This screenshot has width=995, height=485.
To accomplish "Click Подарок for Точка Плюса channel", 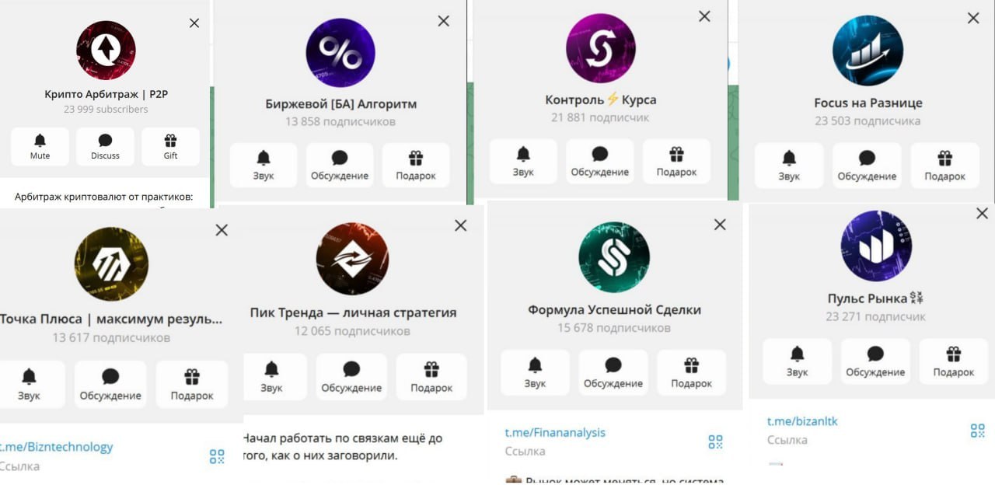I will (x=192, y=385).
